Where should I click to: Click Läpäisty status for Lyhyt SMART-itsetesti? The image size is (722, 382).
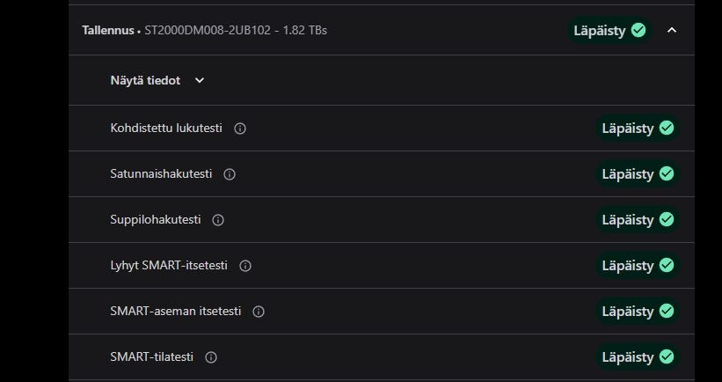click(x=637, y=266)
